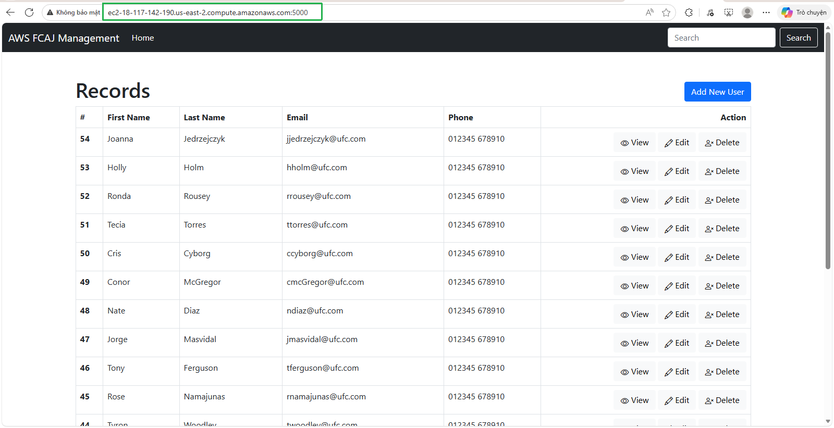Edit Ronda Rousey's record
This screenshot has height=428, width=834.
click(677, 200)
